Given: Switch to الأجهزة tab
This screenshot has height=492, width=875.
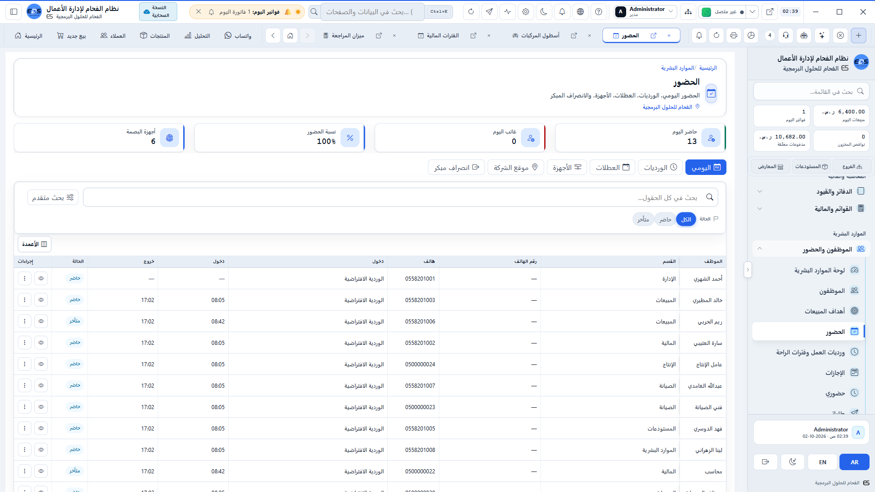Looking at the screenshot, I should [567, 168].
